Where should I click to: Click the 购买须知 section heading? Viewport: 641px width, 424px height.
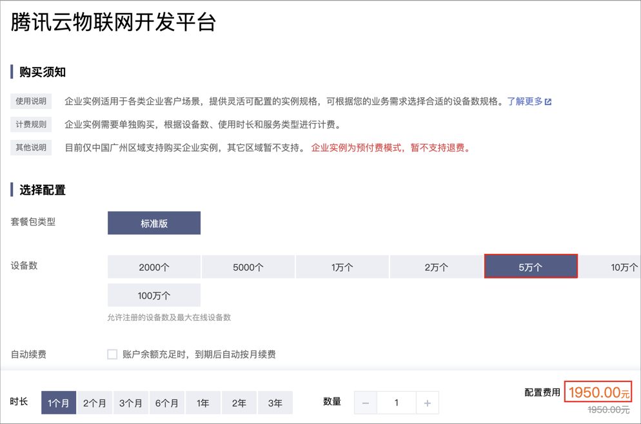(43, 72)
